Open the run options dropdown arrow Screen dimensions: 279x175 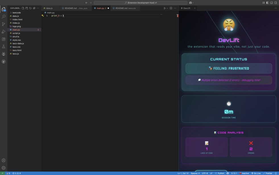pyautogui.click(x=167, y=8)
